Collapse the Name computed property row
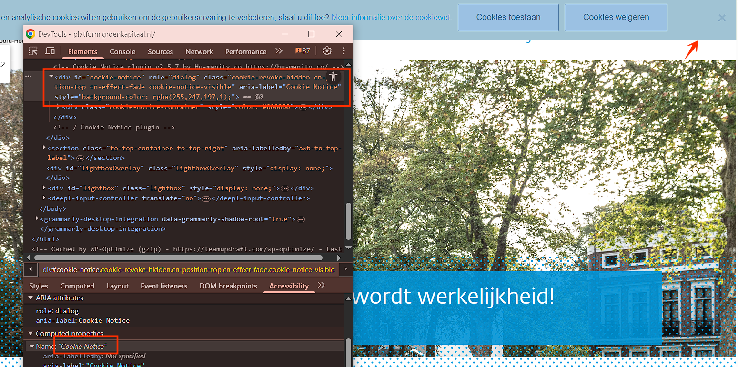The image size is (738, 367). (32, 347)
